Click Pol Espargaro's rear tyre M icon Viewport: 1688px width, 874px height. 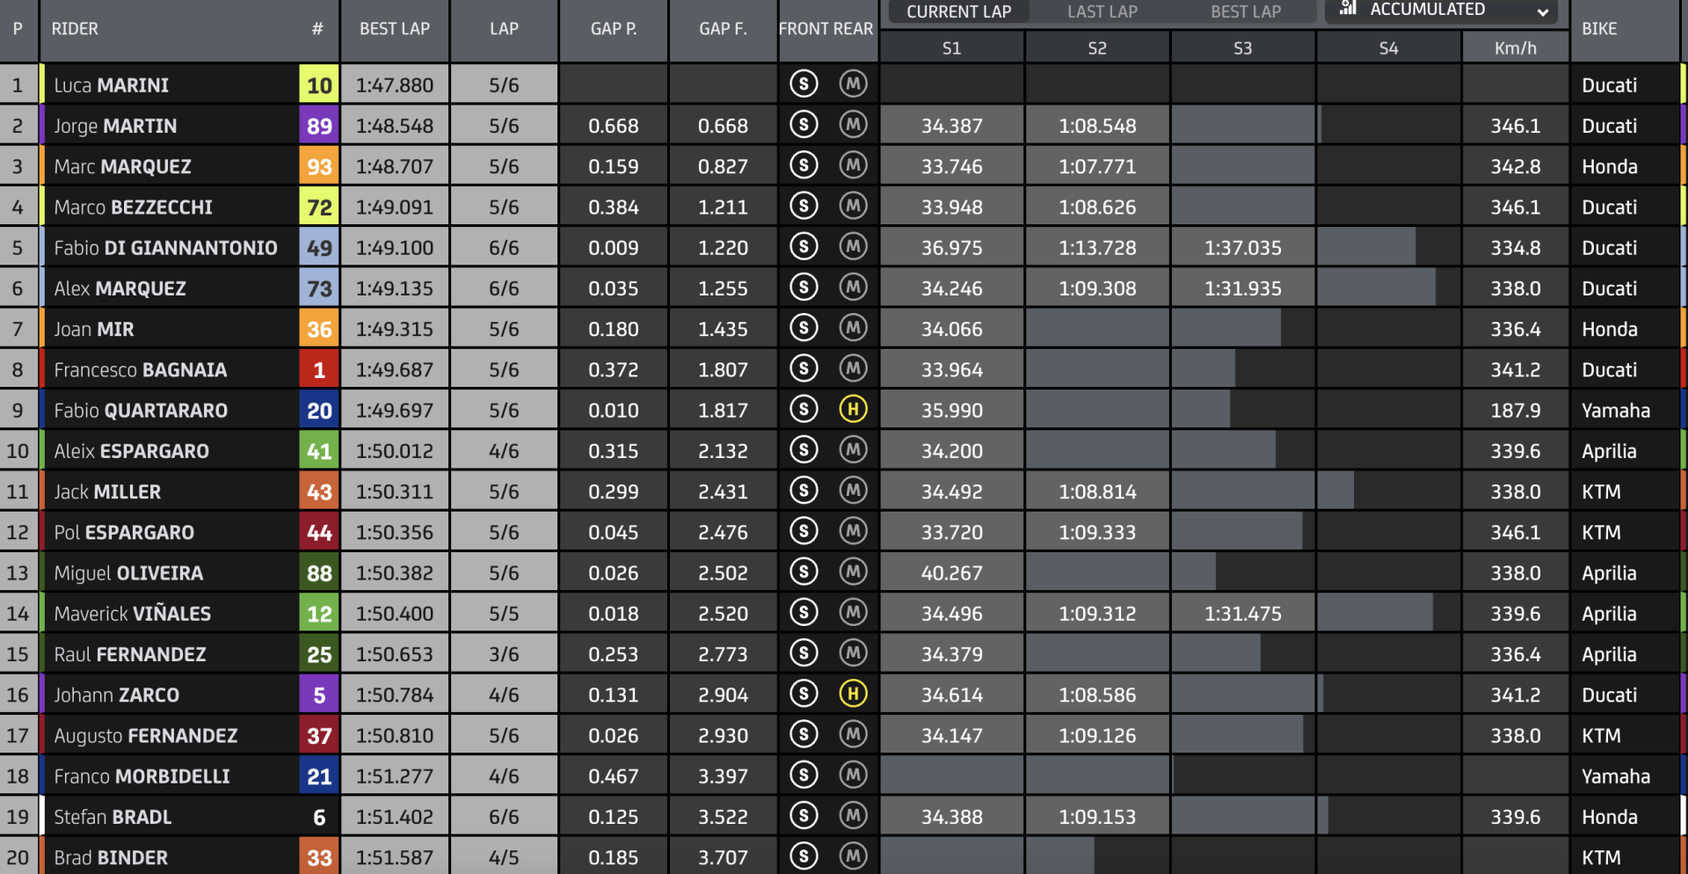[853, 531]
